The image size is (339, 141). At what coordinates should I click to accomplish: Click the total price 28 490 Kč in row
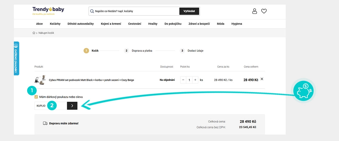click(251, 80)
